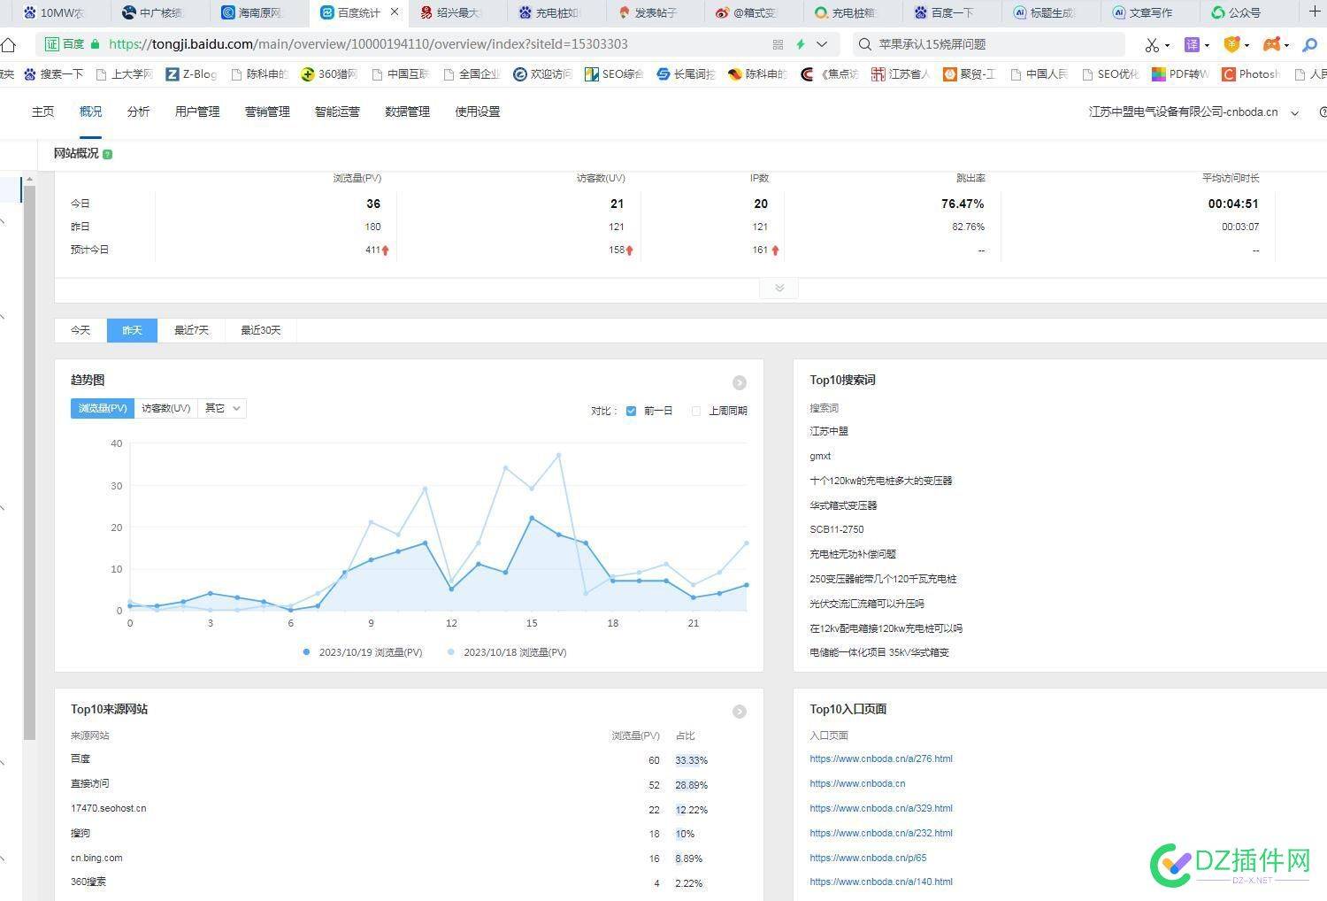Screen dimensions: 1327x901
Task: Click search term SCB11-2750
Action: [x=837, y=529]
